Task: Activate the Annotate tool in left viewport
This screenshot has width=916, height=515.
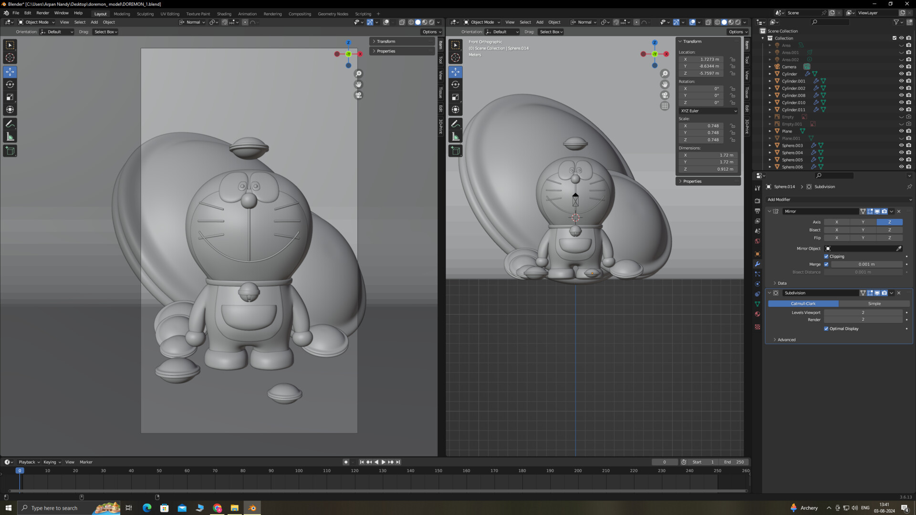Action: (x=10, y=124)
